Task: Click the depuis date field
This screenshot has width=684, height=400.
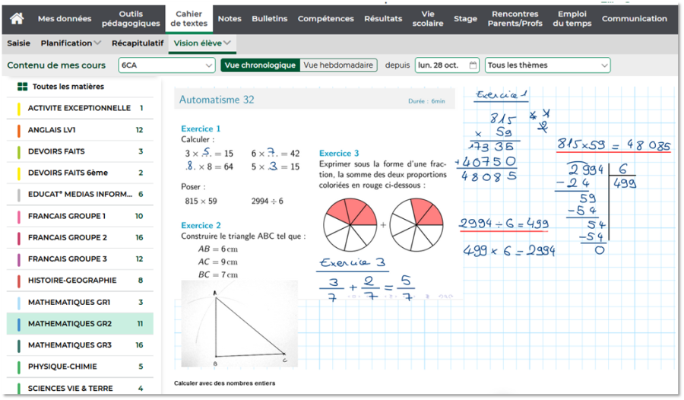Action: 447,65
